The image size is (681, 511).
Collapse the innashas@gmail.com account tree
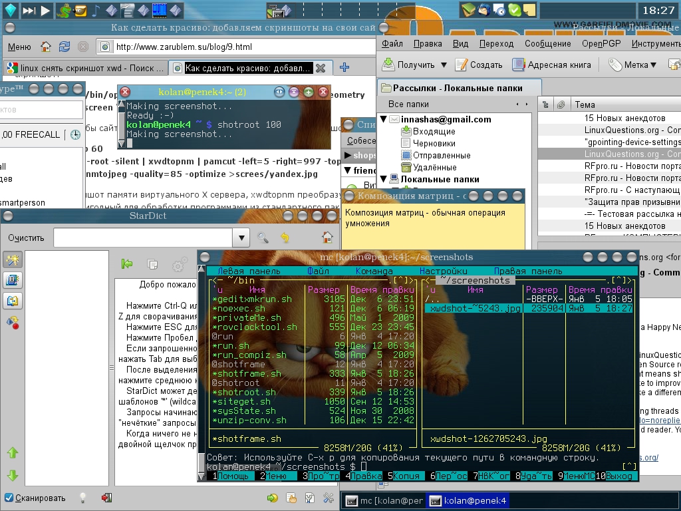click(384, 119)
